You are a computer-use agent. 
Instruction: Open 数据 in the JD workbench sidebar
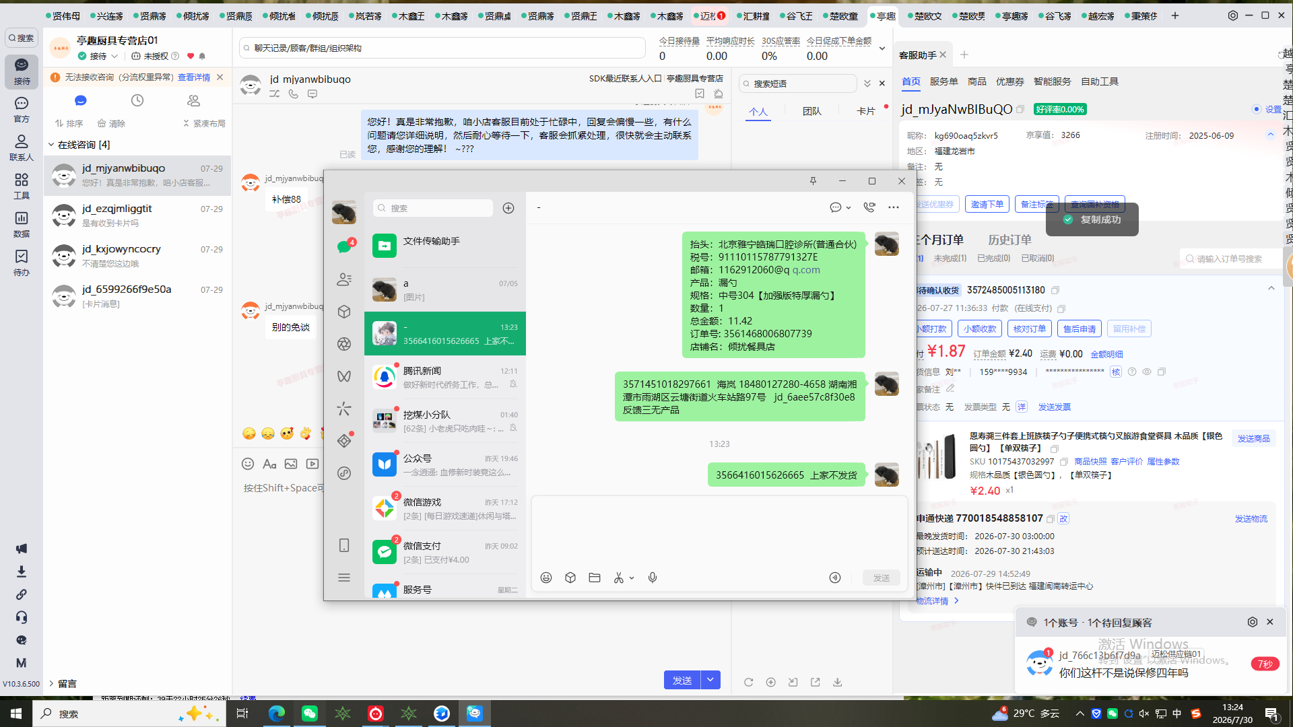(x=22, y=224)
